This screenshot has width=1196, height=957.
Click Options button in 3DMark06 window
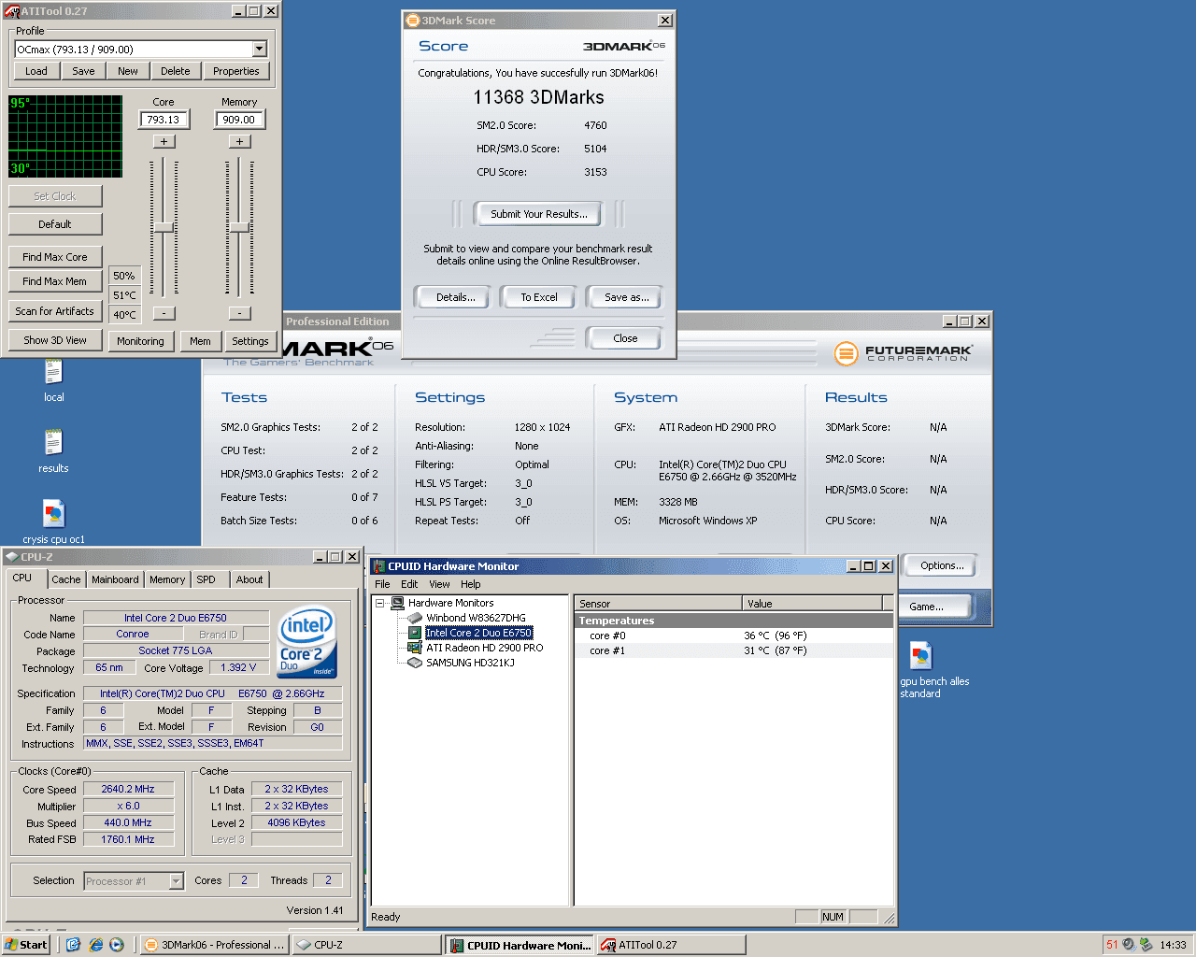[x=942, y=565]
